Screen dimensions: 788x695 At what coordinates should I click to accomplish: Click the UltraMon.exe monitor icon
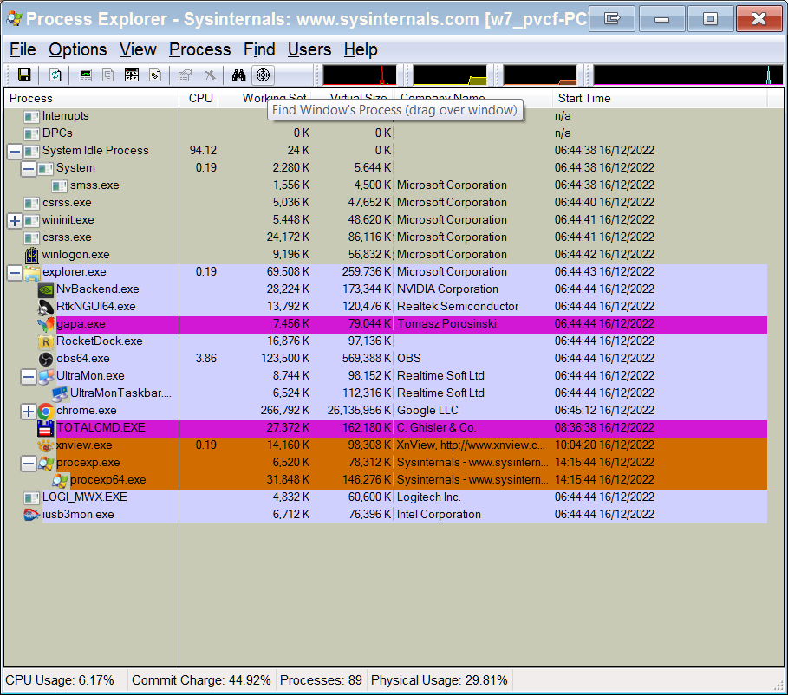(46, 376)
